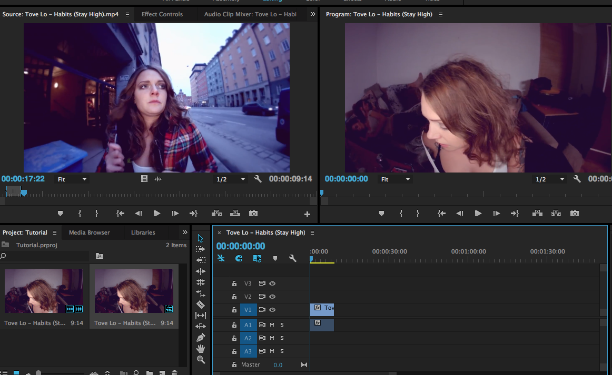Click Lift in the Program monitor
Viewport: 612px width, 375px height.
point(537,214)
